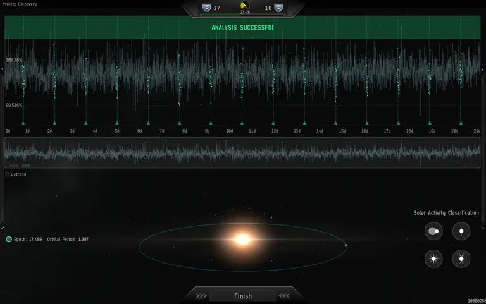486x304 pixels.
Task: Click the planet dot on orbit ellipse
Action: tap(346, 245)
